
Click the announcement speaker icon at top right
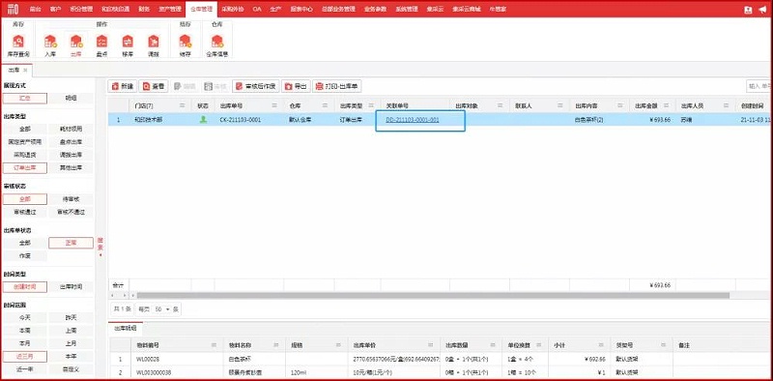click(762, 9)
